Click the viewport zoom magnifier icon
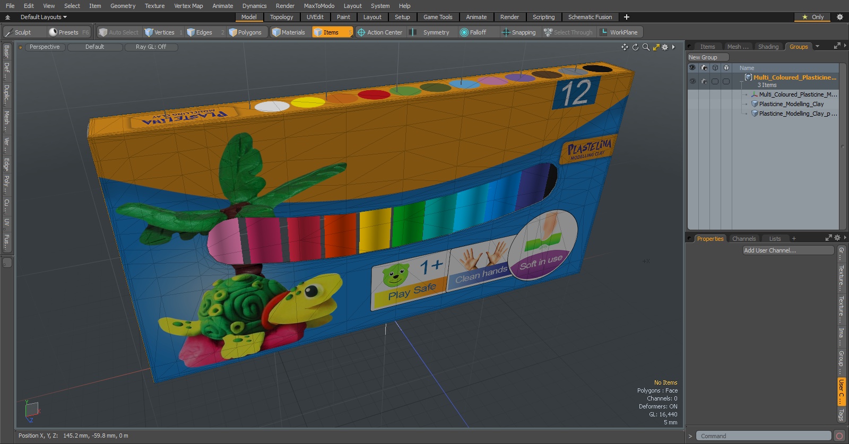The image size is (849, 444). [x=646, y=47]
